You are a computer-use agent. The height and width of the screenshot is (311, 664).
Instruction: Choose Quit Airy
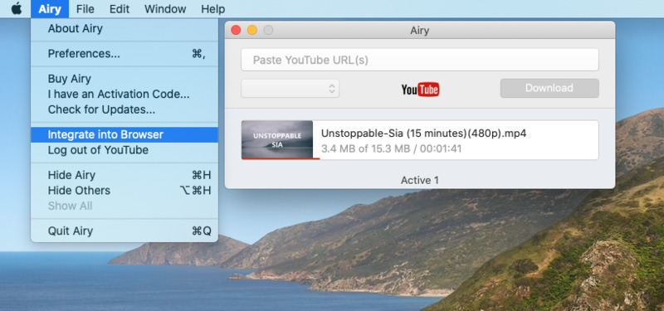[x=124, y=231]
